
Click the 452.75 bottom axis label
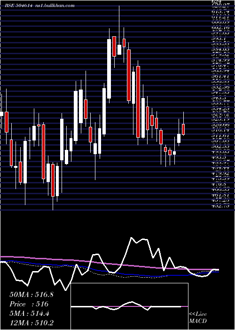(220, 206)
